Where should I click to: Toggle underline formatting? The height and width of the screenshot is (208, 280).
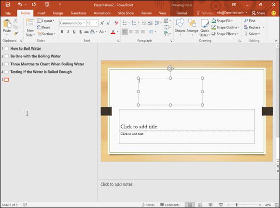click(x=74, y=32)
